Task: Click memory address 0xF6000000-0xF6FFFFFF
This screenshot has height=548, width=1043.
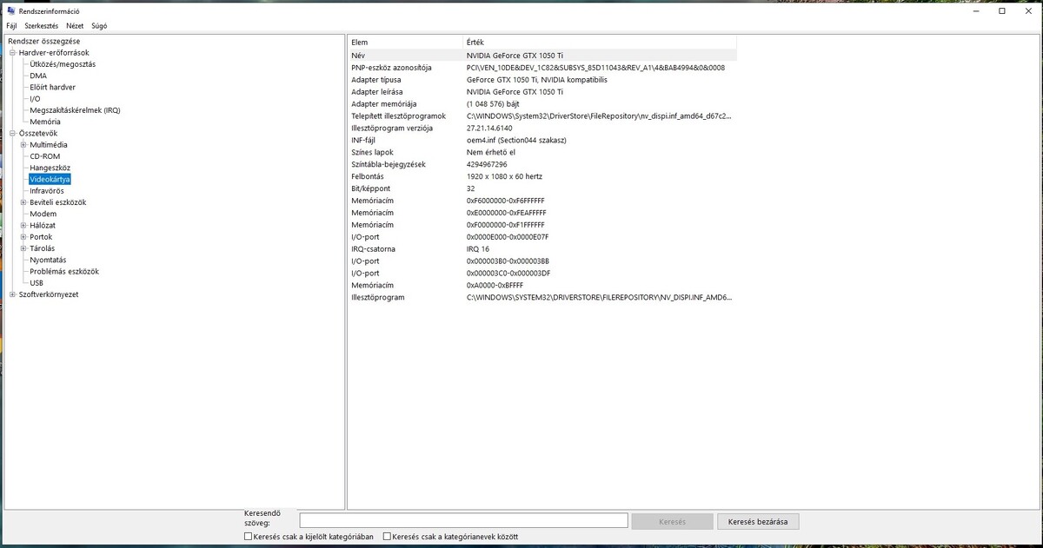Action: point(506,201)
